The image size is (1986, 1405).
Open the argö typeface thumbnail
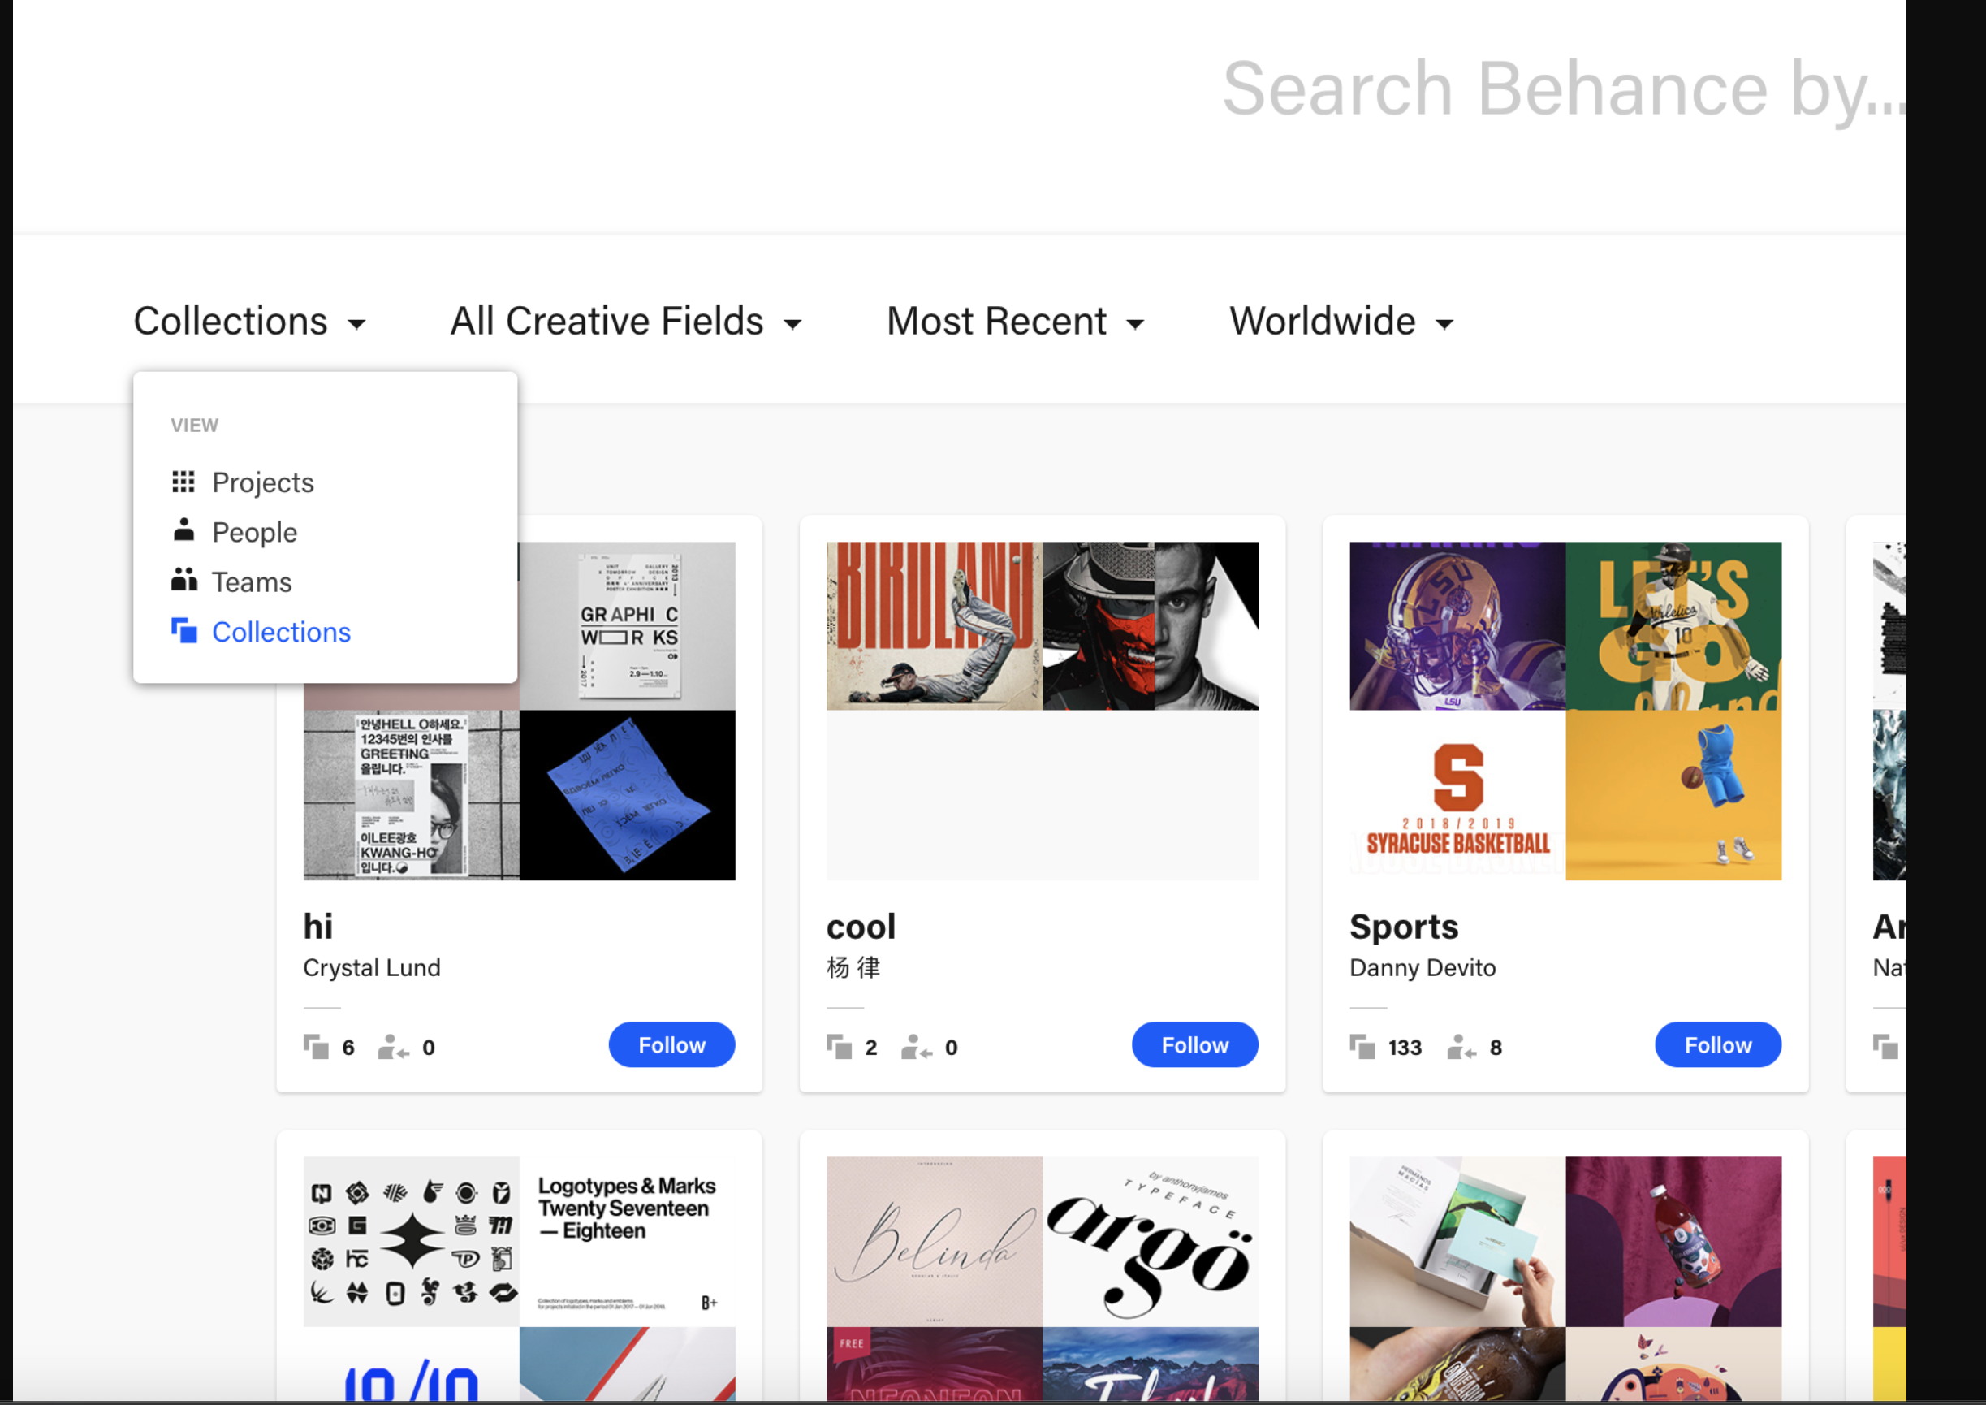(x=1151, y=1242)
